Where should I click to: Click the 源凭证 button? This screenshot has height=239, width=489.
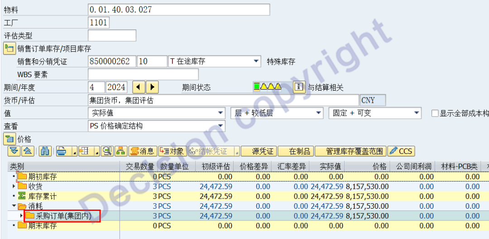(x=258, y=151)
